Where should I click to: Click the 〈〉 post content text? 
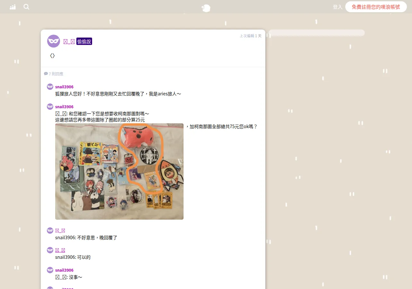coord(52,56)
